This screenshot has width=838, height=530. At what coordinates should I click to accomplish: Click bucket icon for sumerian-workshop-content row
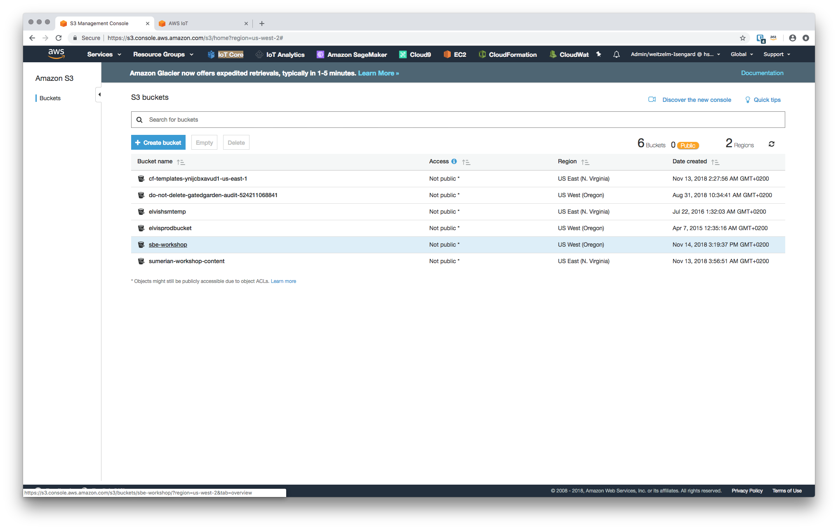[141, 261]
